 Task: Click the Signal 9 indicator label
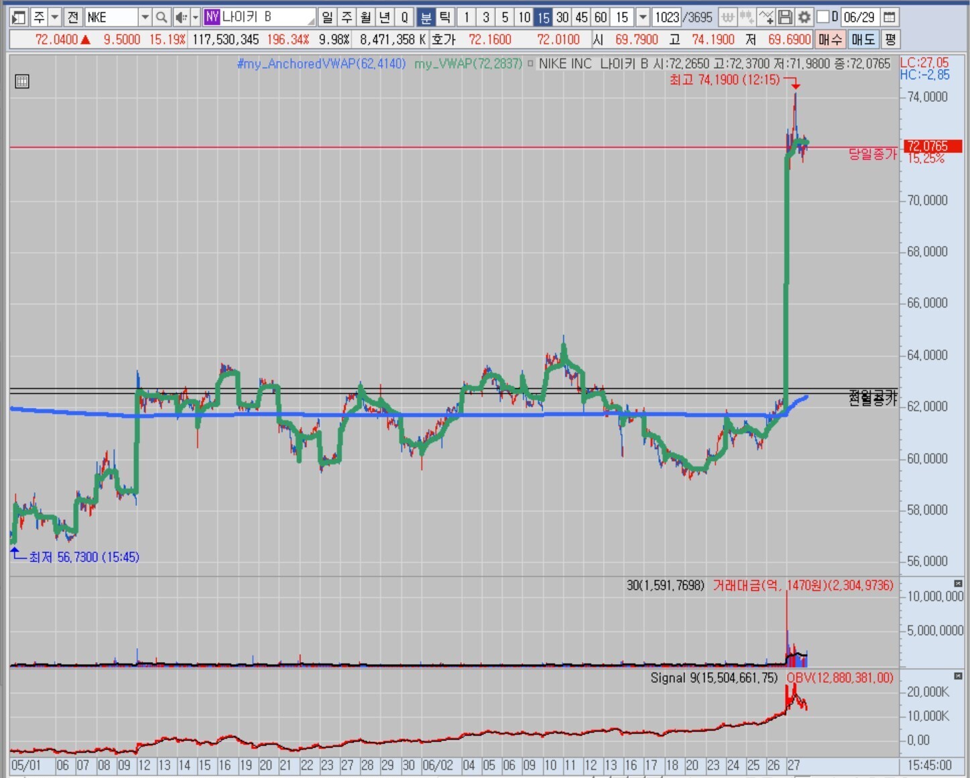(x=714, y=678)
